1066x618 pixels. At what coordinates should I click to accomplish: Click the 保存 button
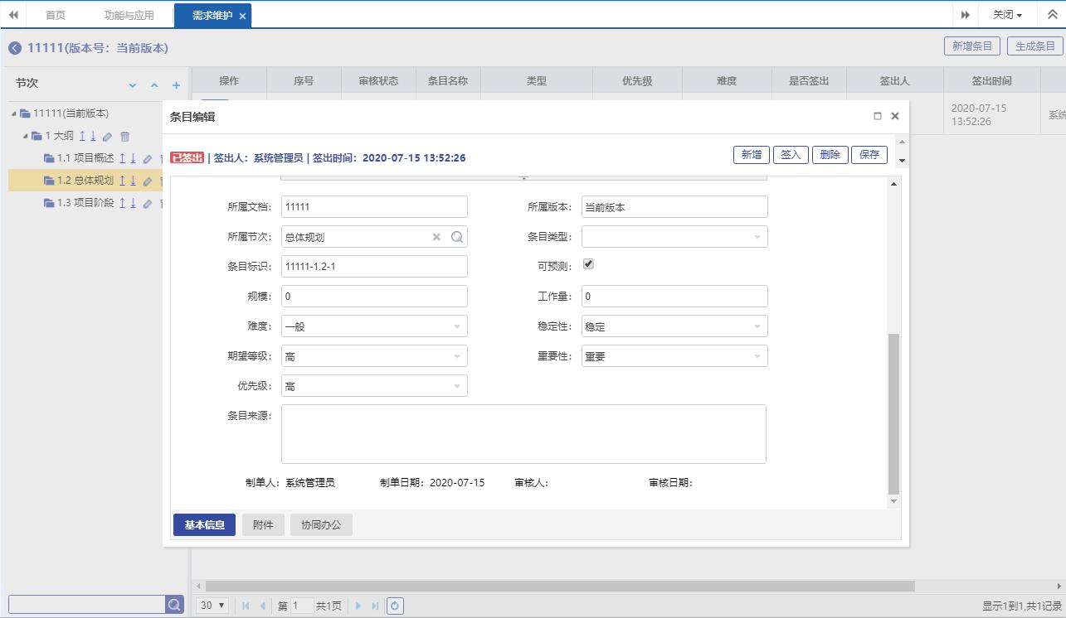click(869, 155)
